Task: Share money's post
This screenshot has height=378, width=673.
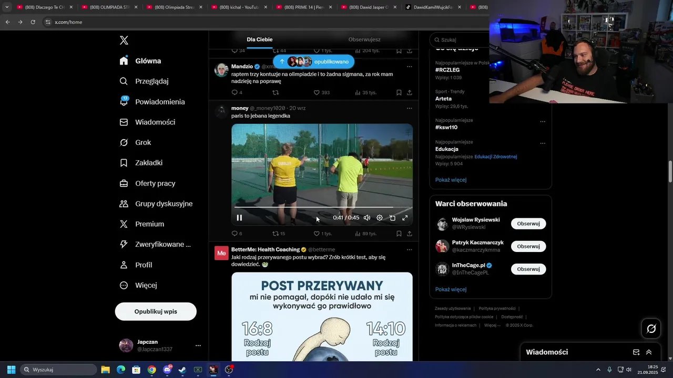Action: point(410,234)
